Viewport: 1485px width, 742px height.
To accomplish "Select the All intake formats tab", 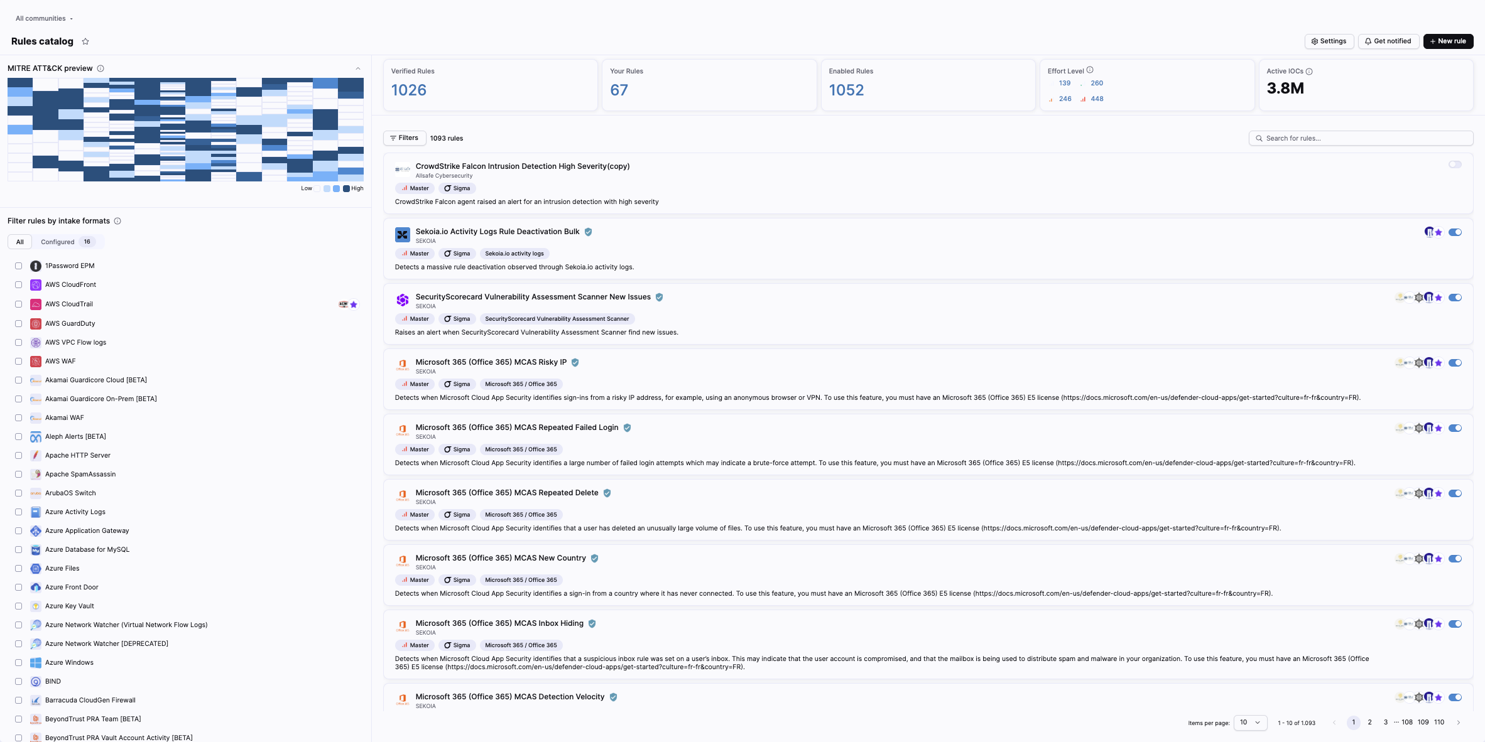I will click(x=20, y=242).
